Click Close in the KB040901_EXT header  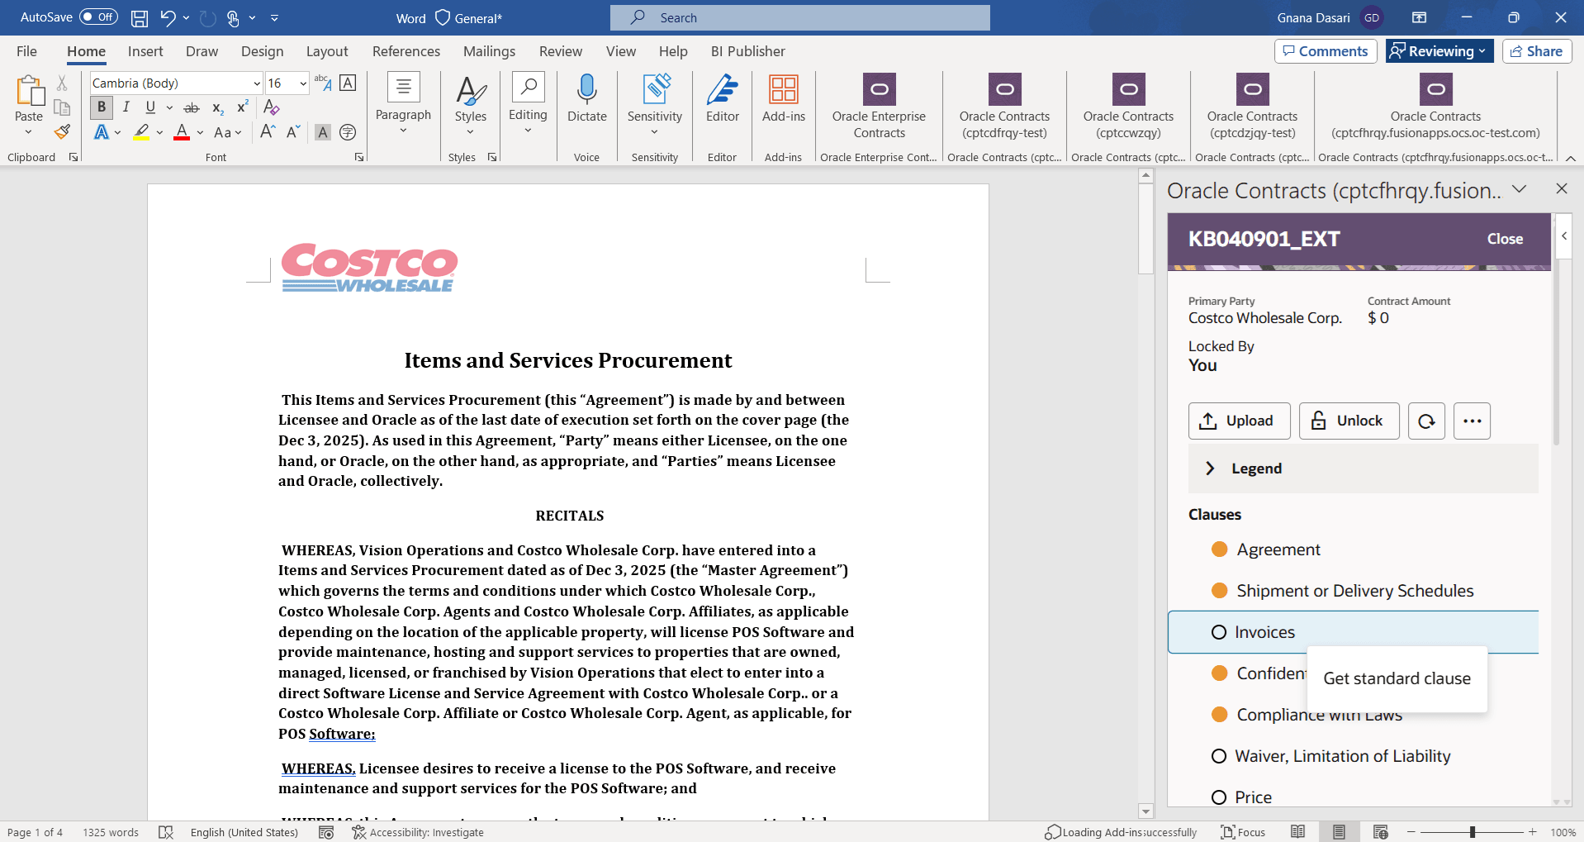click(1505, 239)
